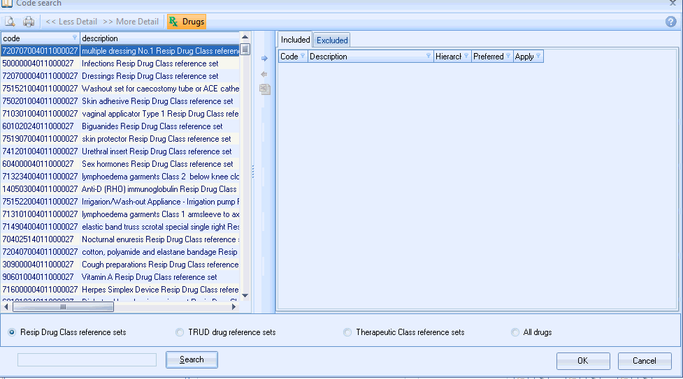Switch to the Included tab
Screen dimensions: 683x379
pos(295,40)
